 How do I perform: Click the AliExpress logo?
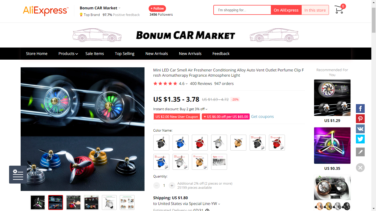pyautogui.click(x=45, y=10)
